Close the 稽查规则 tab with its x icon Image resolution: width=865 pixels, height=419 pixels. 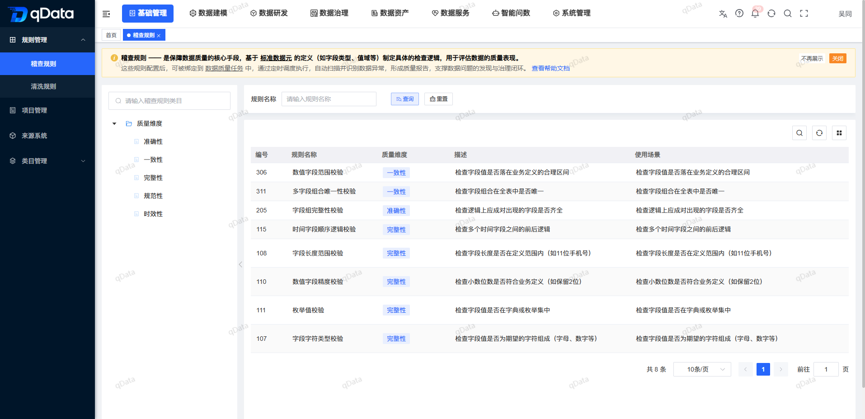(159, 36)
